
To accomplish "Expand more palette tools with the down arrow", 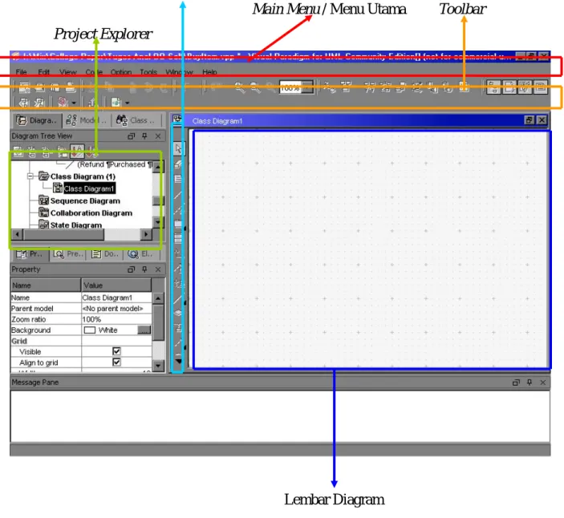I will tap(178, 361).
